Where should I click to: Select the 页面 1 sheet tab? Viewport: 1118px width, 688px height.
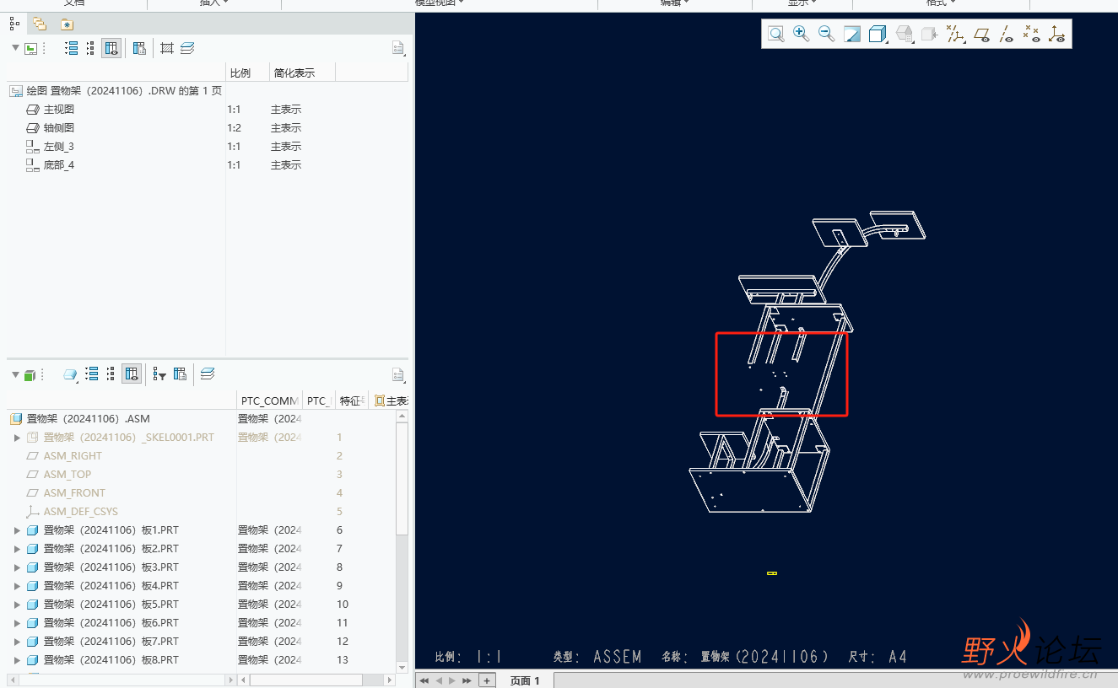point(525,680)
